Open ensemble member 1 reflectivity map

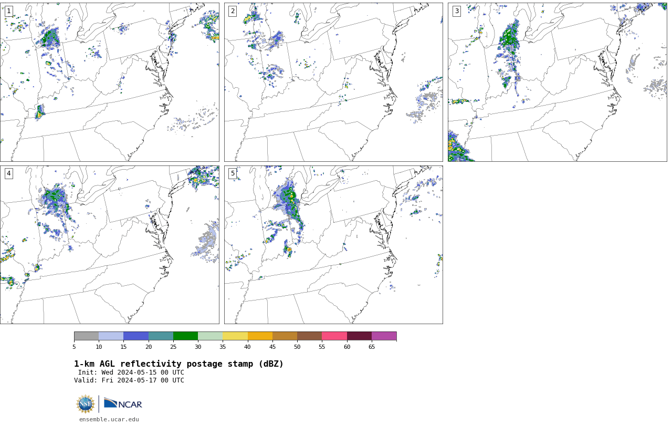(x=109, y=82)
